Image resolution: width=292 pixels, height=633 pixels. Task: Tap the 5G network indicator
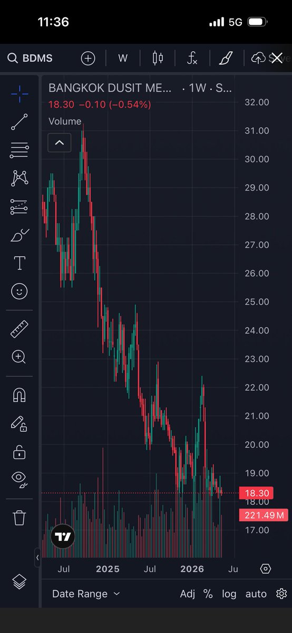click(235, 22)
